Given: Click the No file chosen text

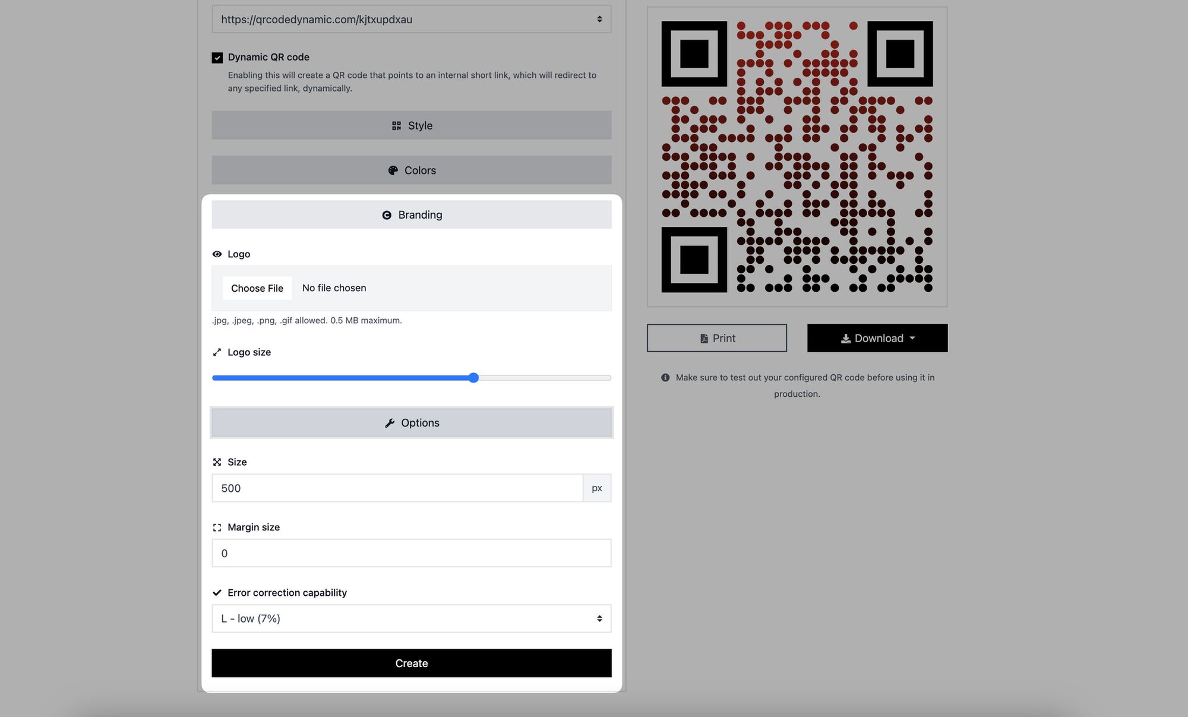Looking at the screenshot, I should coord(334,288).
